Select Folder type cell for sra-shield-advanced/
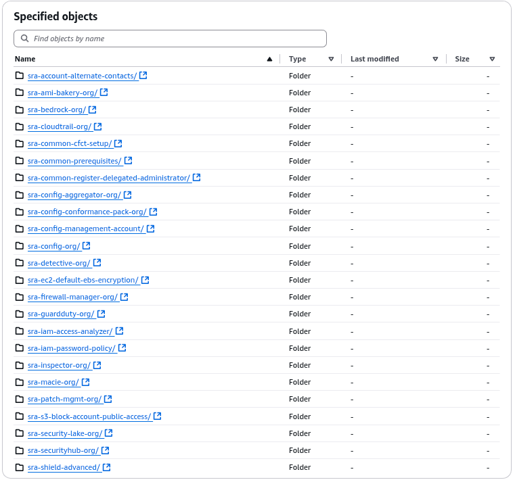 [x=300, y=467]
